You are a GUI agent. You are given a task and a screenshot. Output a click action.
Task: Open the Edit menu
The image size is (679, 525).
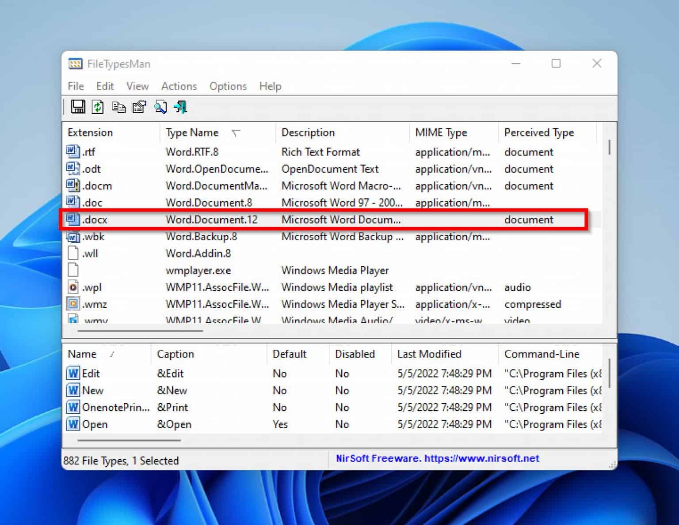(104, 86)
